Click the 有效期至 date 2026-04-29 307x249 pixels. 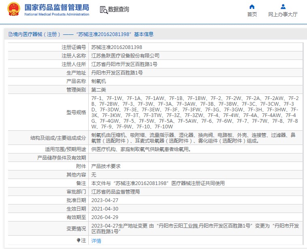click(105, 217)
